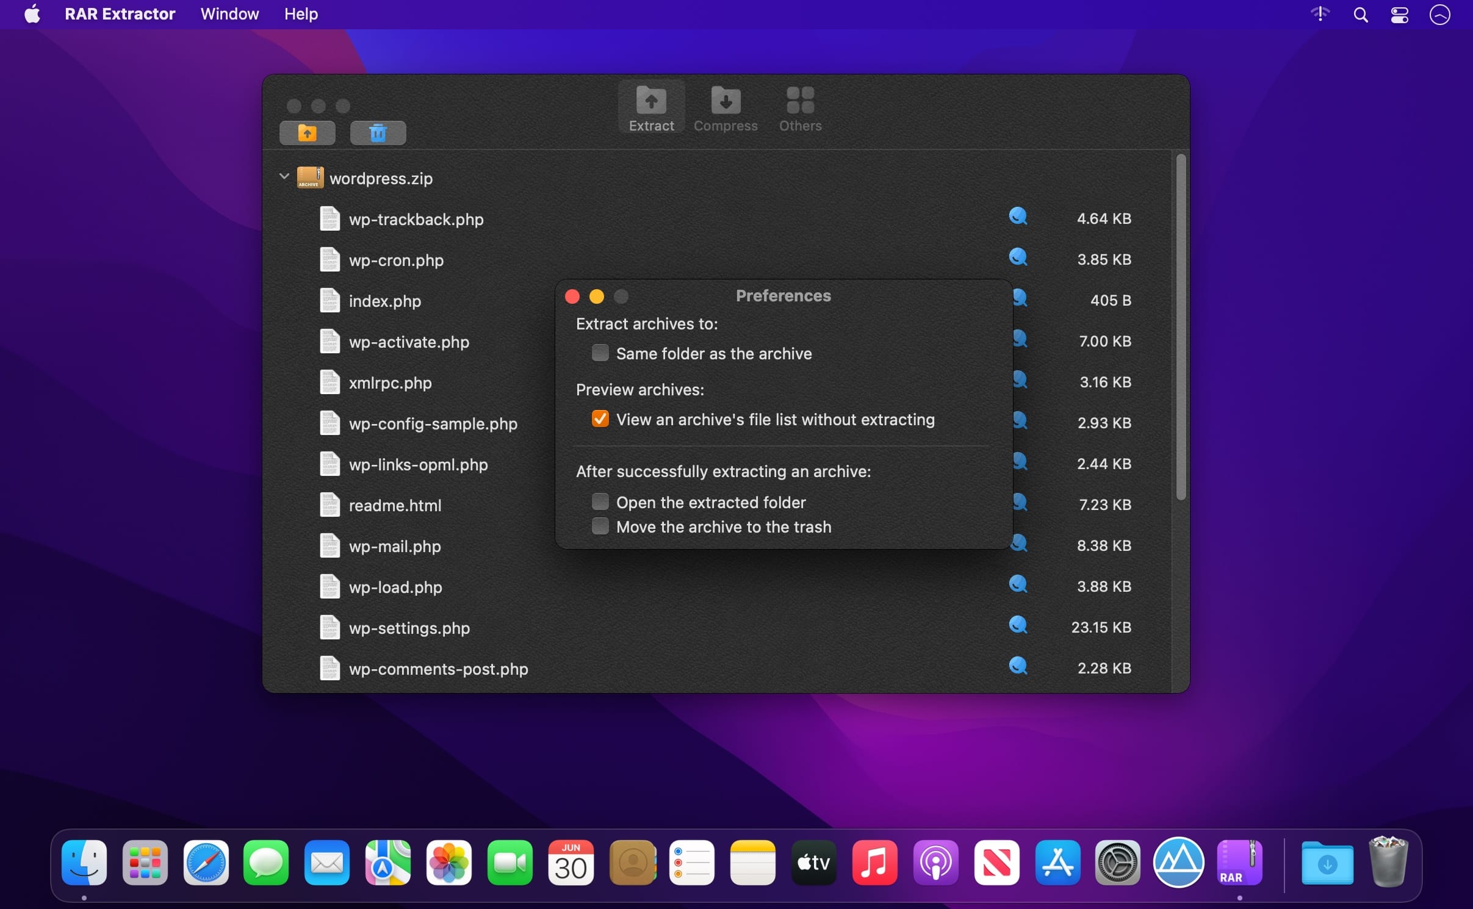Uncheck View an archive's file list option
This screenshot has width=1473, height=909.
[600, 419]
